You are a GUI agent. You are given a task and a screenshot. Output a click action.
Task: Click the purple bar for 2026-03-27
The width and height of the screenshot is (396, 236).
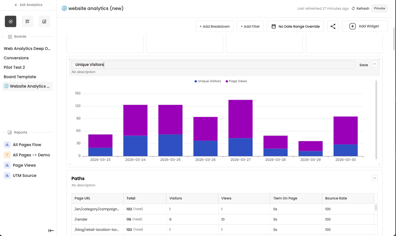coord(240,119)
